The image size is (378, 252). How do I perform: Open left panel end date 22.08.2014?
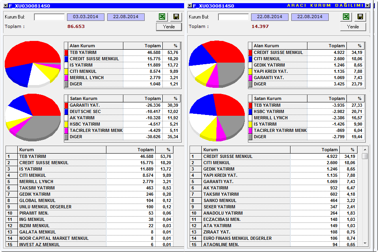[x=126, y=17]
